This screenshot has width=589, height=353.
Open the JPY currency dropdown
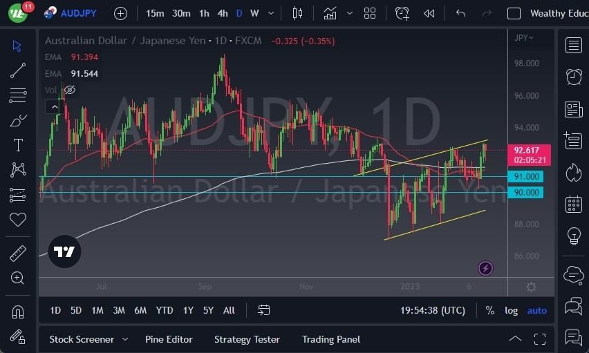click(523, 37)
